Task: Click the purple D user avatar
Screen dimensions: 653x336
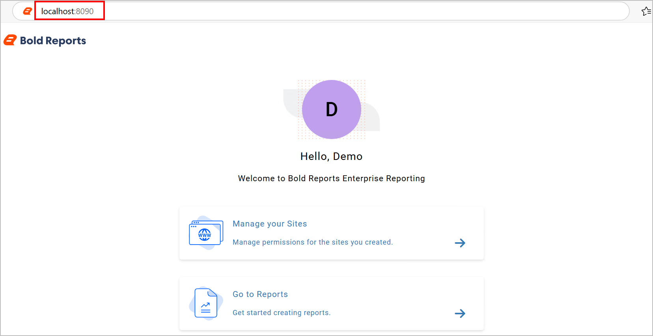Action: click(x=332, y=110)
